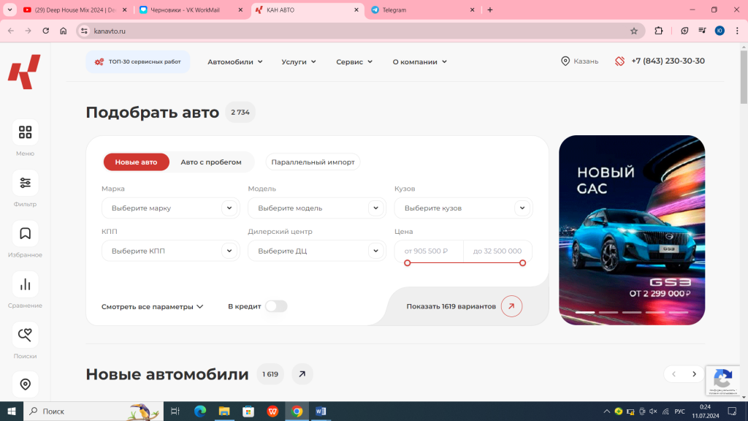Go to Chrome home page icon
This screenshot has width=748, height=421.
click(64, 31)
